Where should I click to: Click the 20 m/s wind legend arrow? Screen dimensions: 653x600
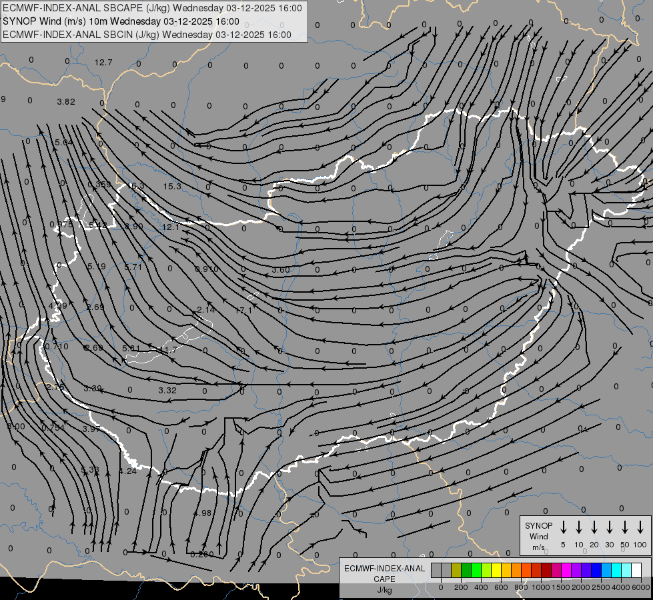pos(594,527)
